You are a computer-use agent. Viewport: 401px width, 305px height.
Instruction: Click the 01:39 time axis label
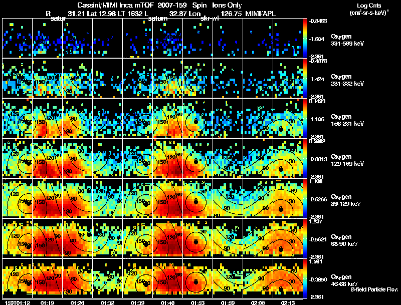coord(137,302)
